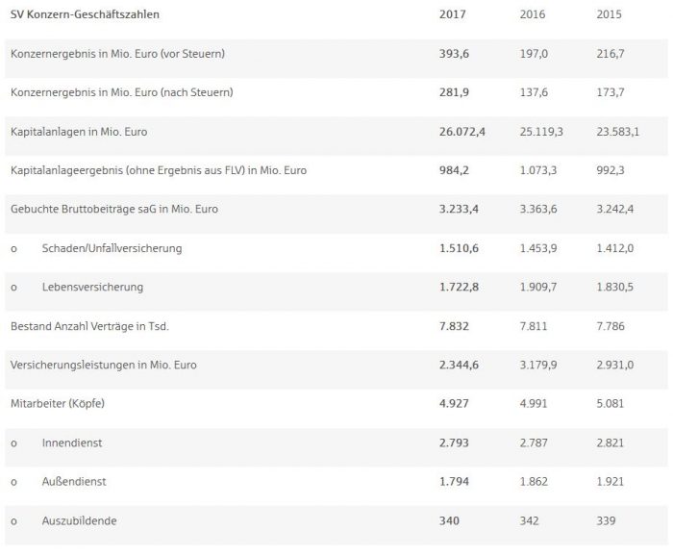Viewport: 673px width, 556px height.
Task: Select the Kapitalanlageergebnis row label
Action: (159, 170)
